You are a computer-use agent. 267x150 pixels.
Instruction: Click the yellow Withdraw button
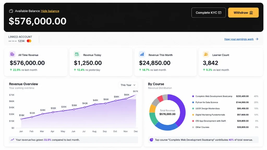point(243,13)
